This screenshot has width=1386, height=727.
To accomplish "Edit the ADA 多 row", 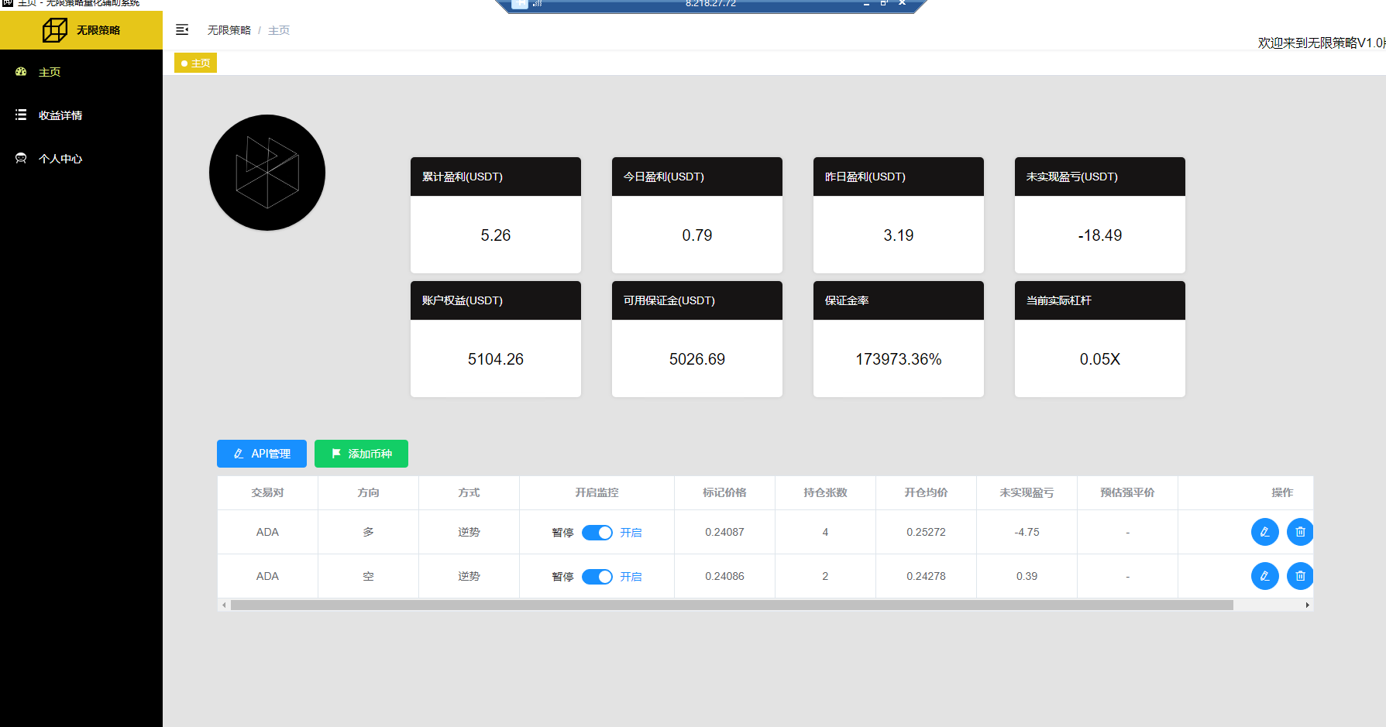I will coord(1265,532).
